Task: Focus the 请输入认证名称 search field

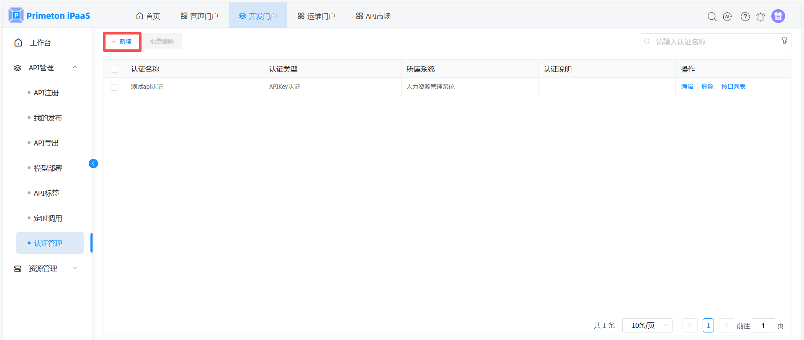Action: tap(712, 42)
